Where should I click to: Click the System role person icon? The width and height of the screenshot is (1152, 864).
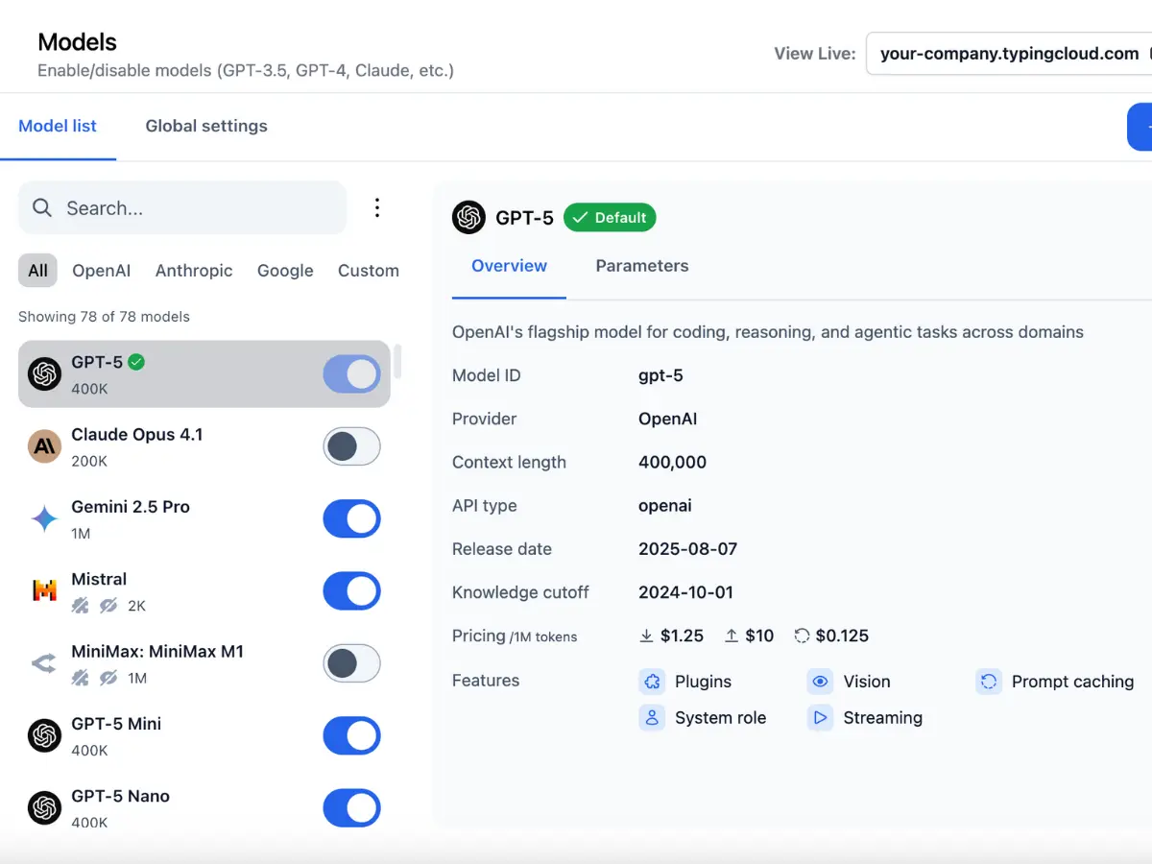[652, 717]
